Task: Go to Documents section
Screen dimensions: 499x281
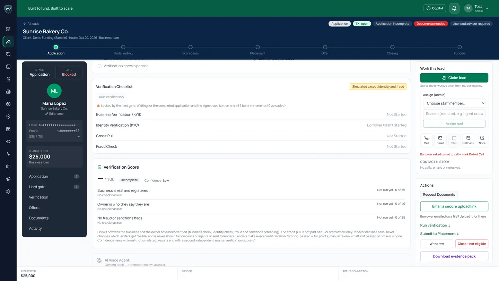Action: (54, 218)
